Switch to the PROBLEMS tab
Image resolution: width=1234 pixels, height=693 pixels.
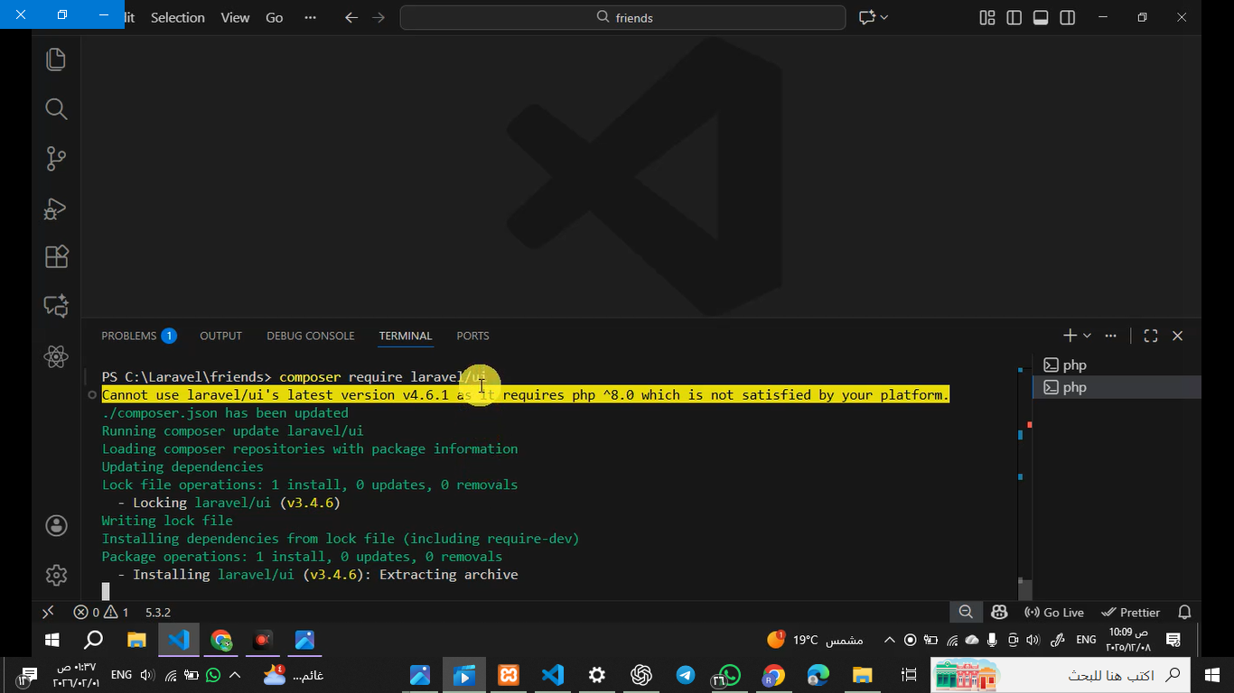click(x=129, y=336)
